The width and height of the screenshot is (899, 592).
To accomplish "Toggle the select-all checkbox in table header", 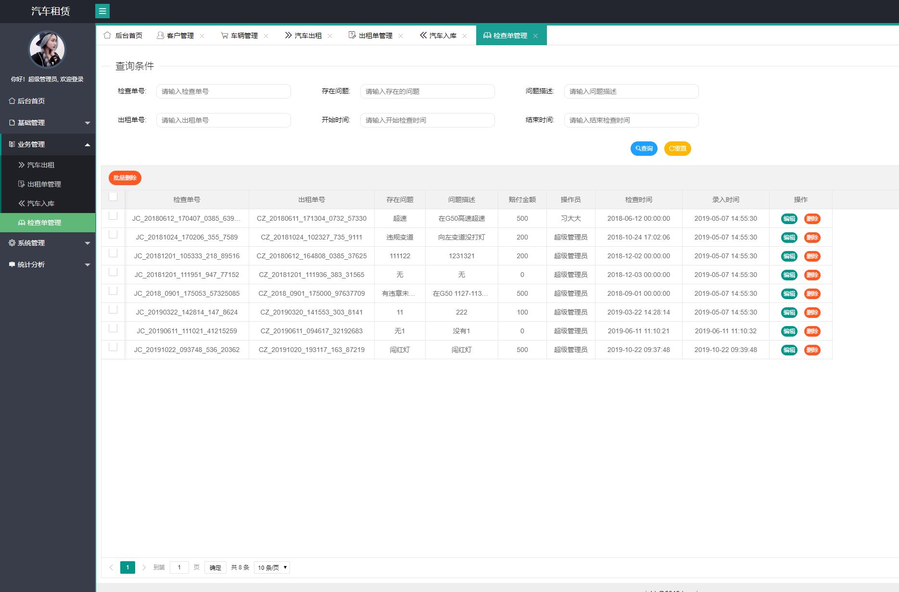I will pyautogui.click(x=113, y=197).
